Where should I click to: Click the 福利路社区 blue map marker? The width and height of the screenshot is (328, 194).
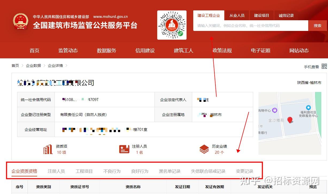click(308, 108)
